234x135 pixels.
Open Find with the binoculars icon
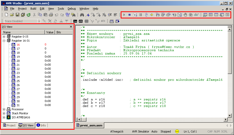[x=82, y=15]
